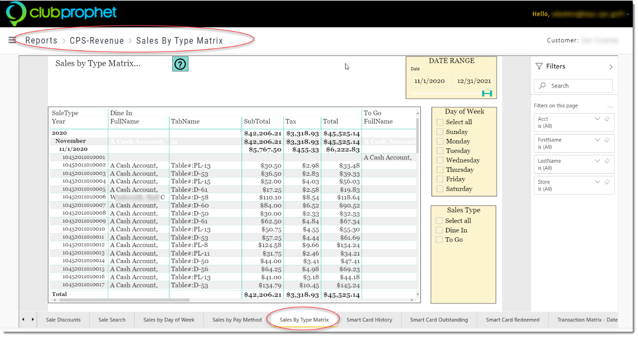
Task: Click the previous report tabs arrow
Action: pos(24,319)
